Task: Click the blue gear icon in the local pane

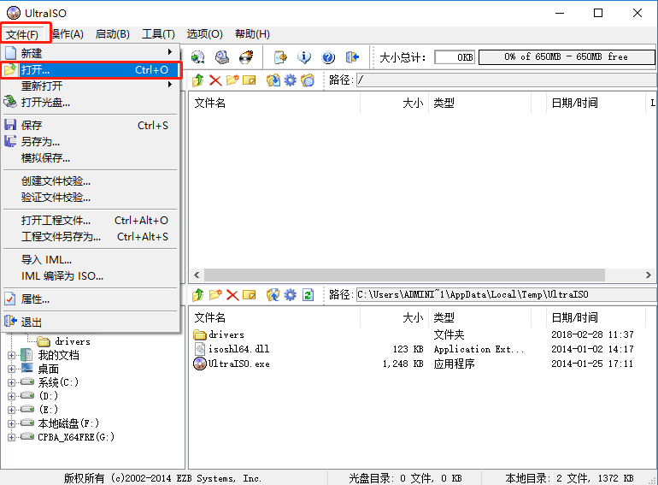Action: pos(290,295)
